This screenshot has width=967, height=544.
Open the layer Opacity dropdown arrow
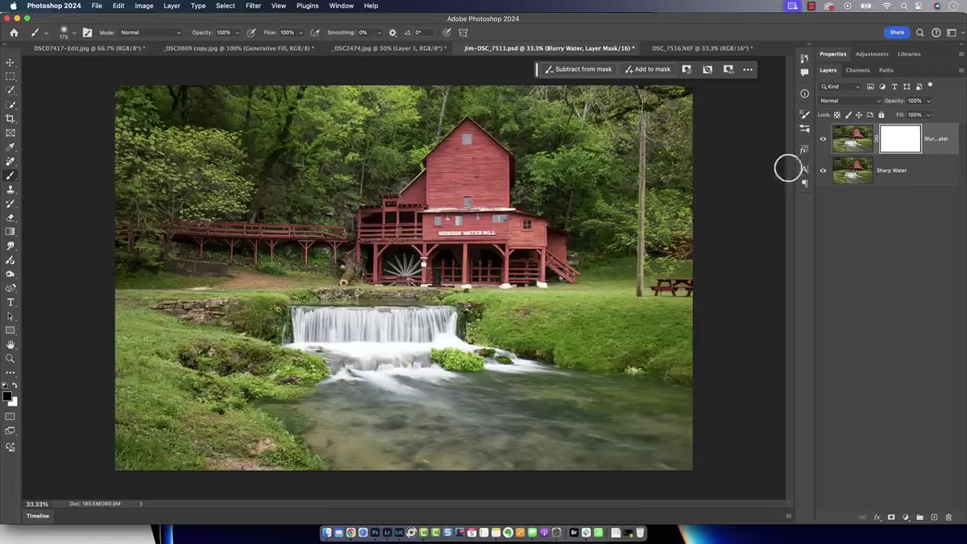click(x=928, y=101)
